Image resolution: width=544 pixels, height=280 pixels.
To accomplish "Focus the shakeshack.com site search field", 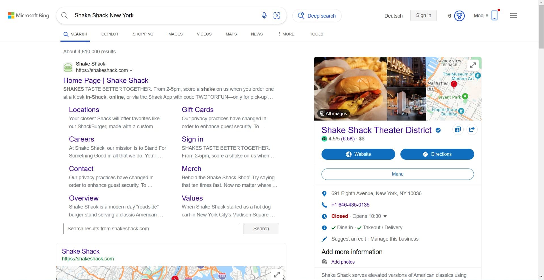I will coord(152,229).
